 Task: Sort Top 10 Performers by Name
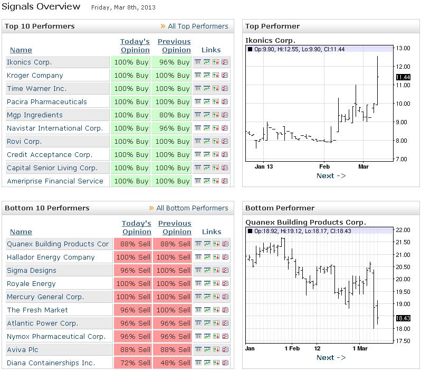[21, 50]
